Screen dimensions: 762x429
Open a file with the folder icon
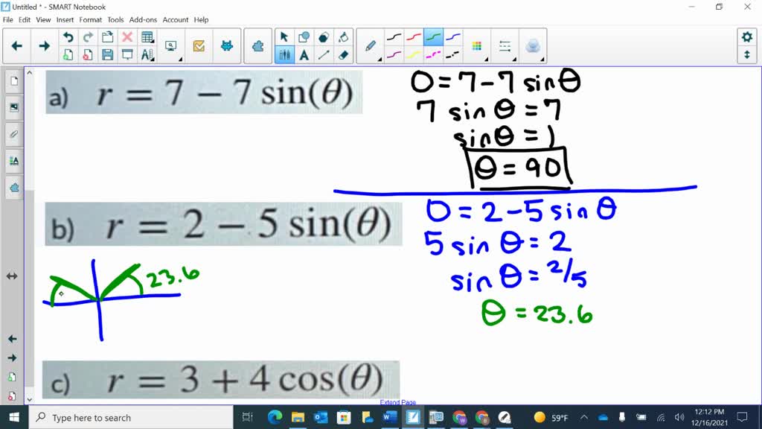pos(107,37)
